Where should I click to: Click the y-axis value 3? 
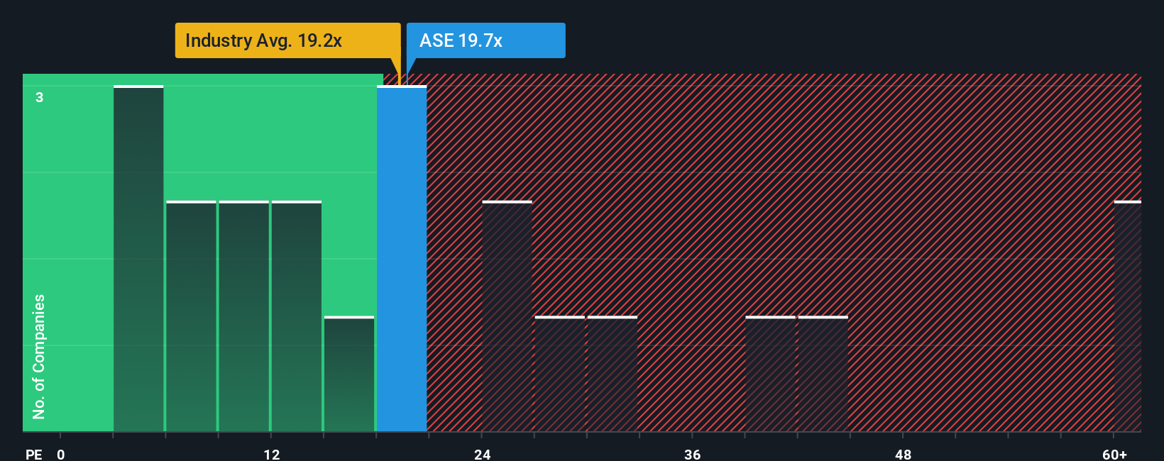tap(40, 97)
